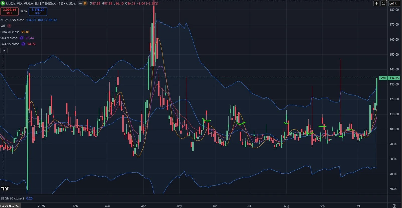Click the Vol indicator red warning icon
Image resolution: width=402 pixels, height=208 pixels.
[9, 26]
